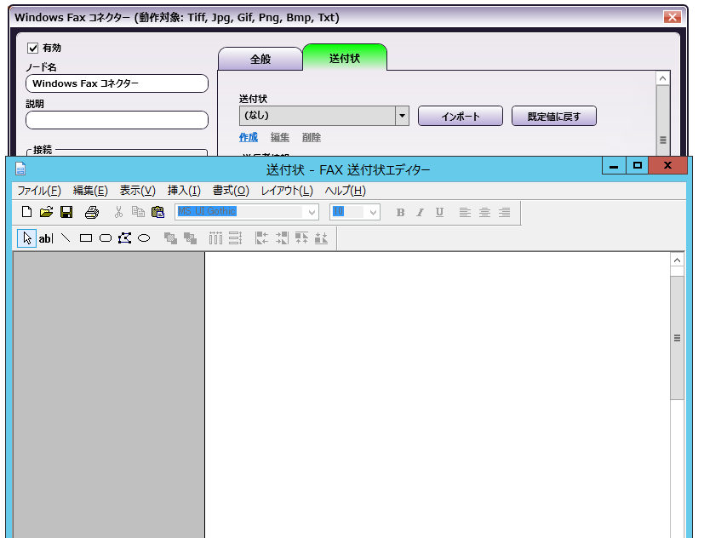Paste from clipboard icon
The height and width of the screenshot is (538, 704).
point(157,212)
